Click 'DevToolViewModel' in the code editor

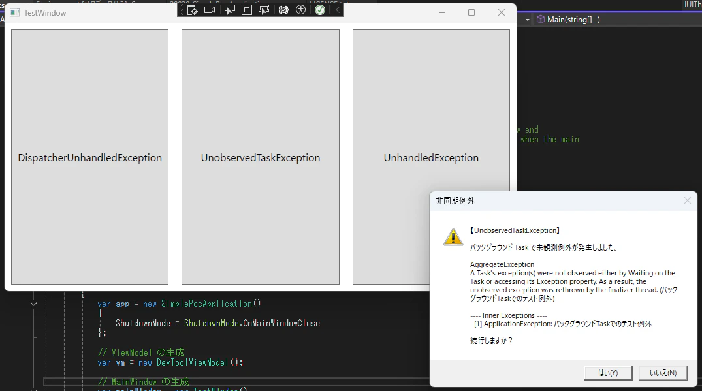point(193,362)
